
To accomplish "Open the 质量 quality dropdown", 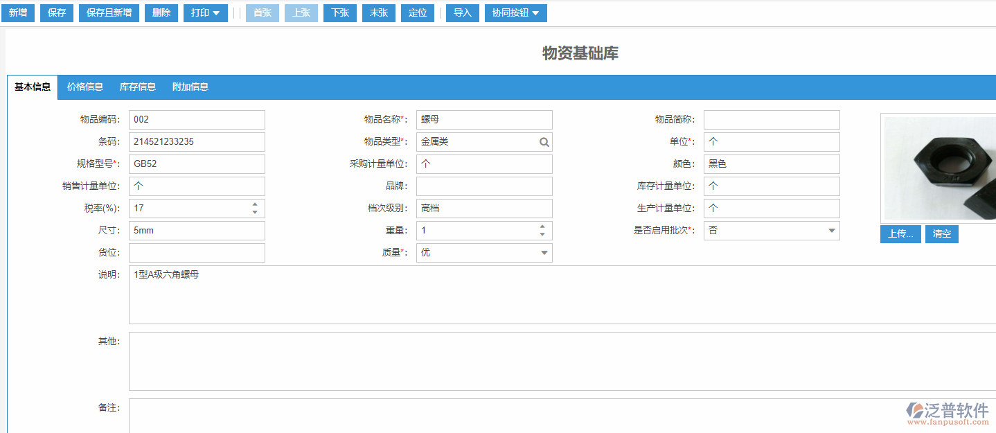I will click(544, 252).
